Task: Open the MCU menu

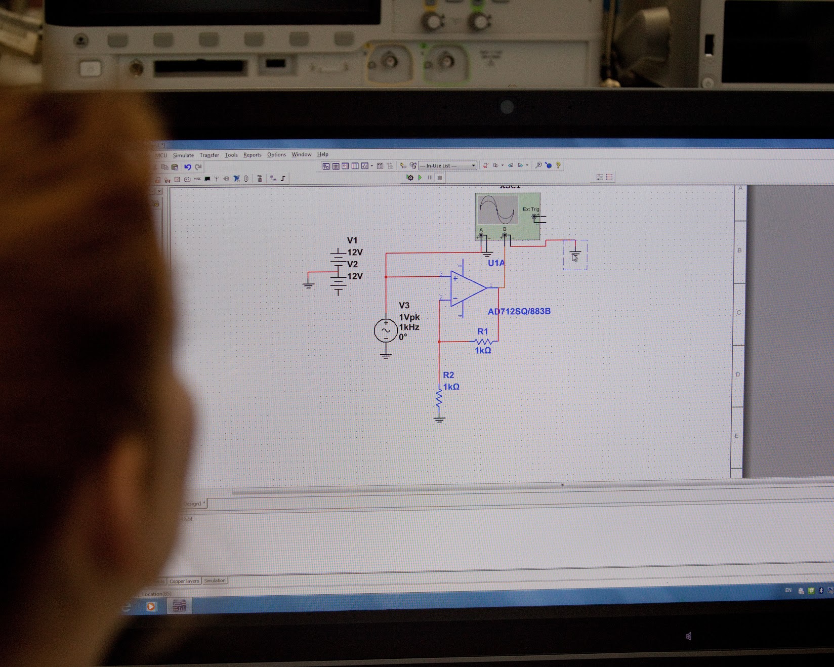Action: 161,155
